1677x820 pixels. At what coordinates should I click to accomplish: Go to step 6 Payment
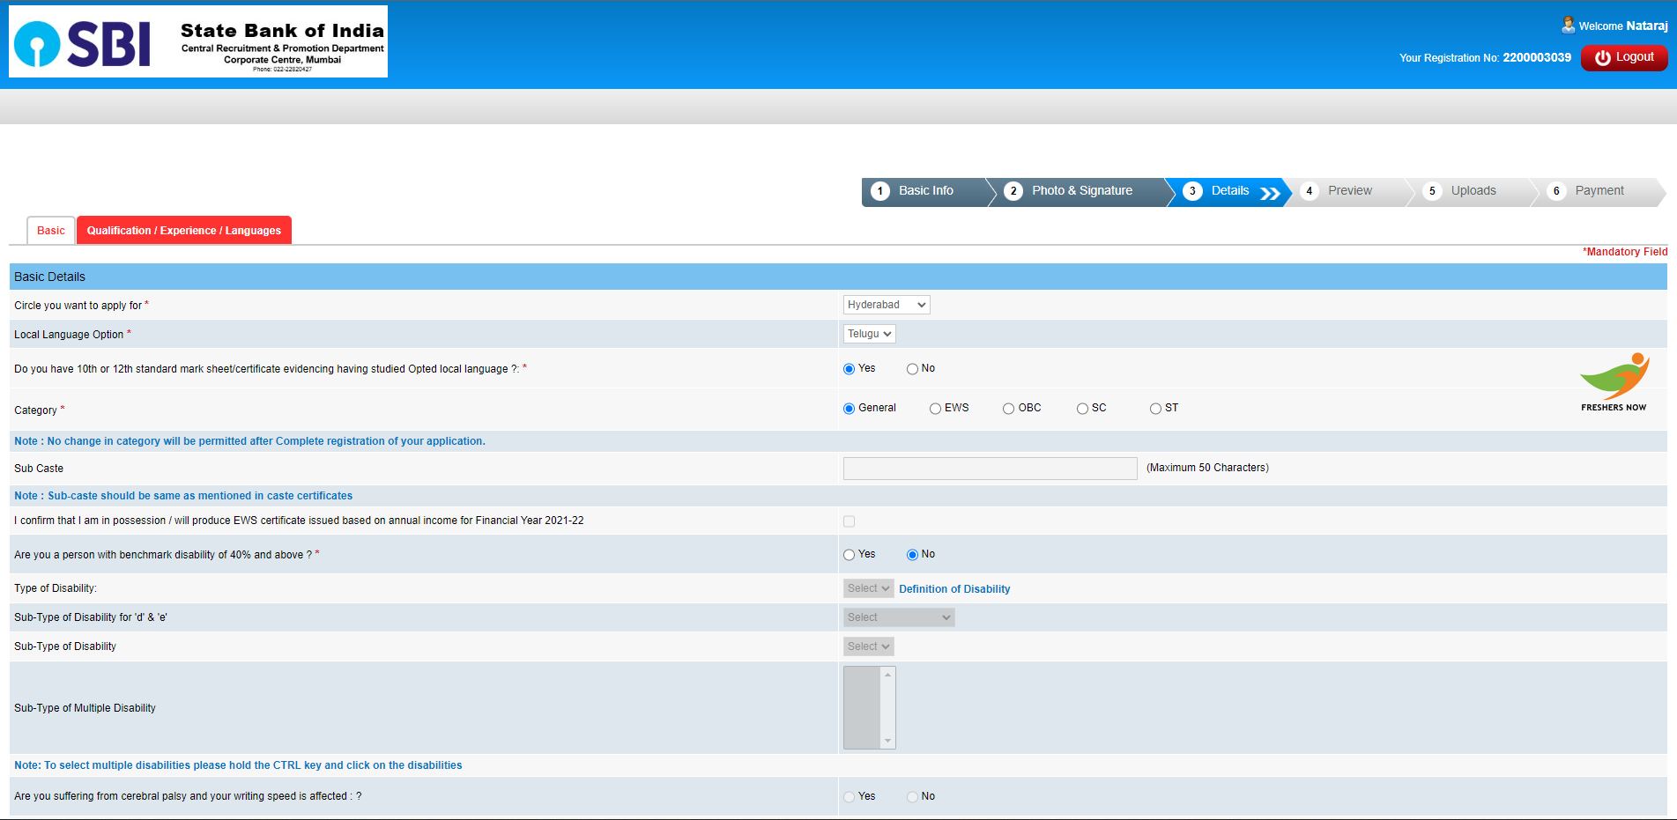1598,191
